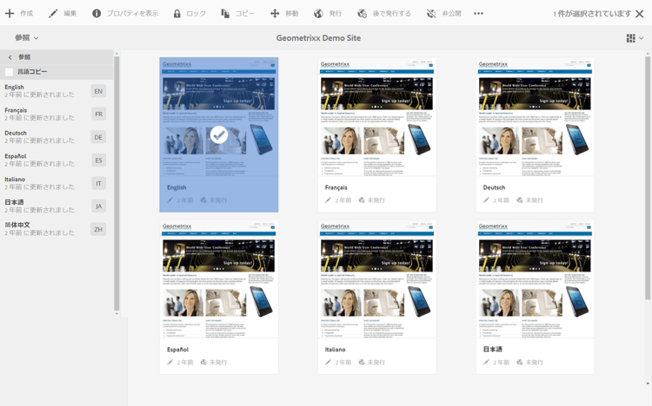Click the English card title
The image size is (652, 406).
[x=176, y=187]
